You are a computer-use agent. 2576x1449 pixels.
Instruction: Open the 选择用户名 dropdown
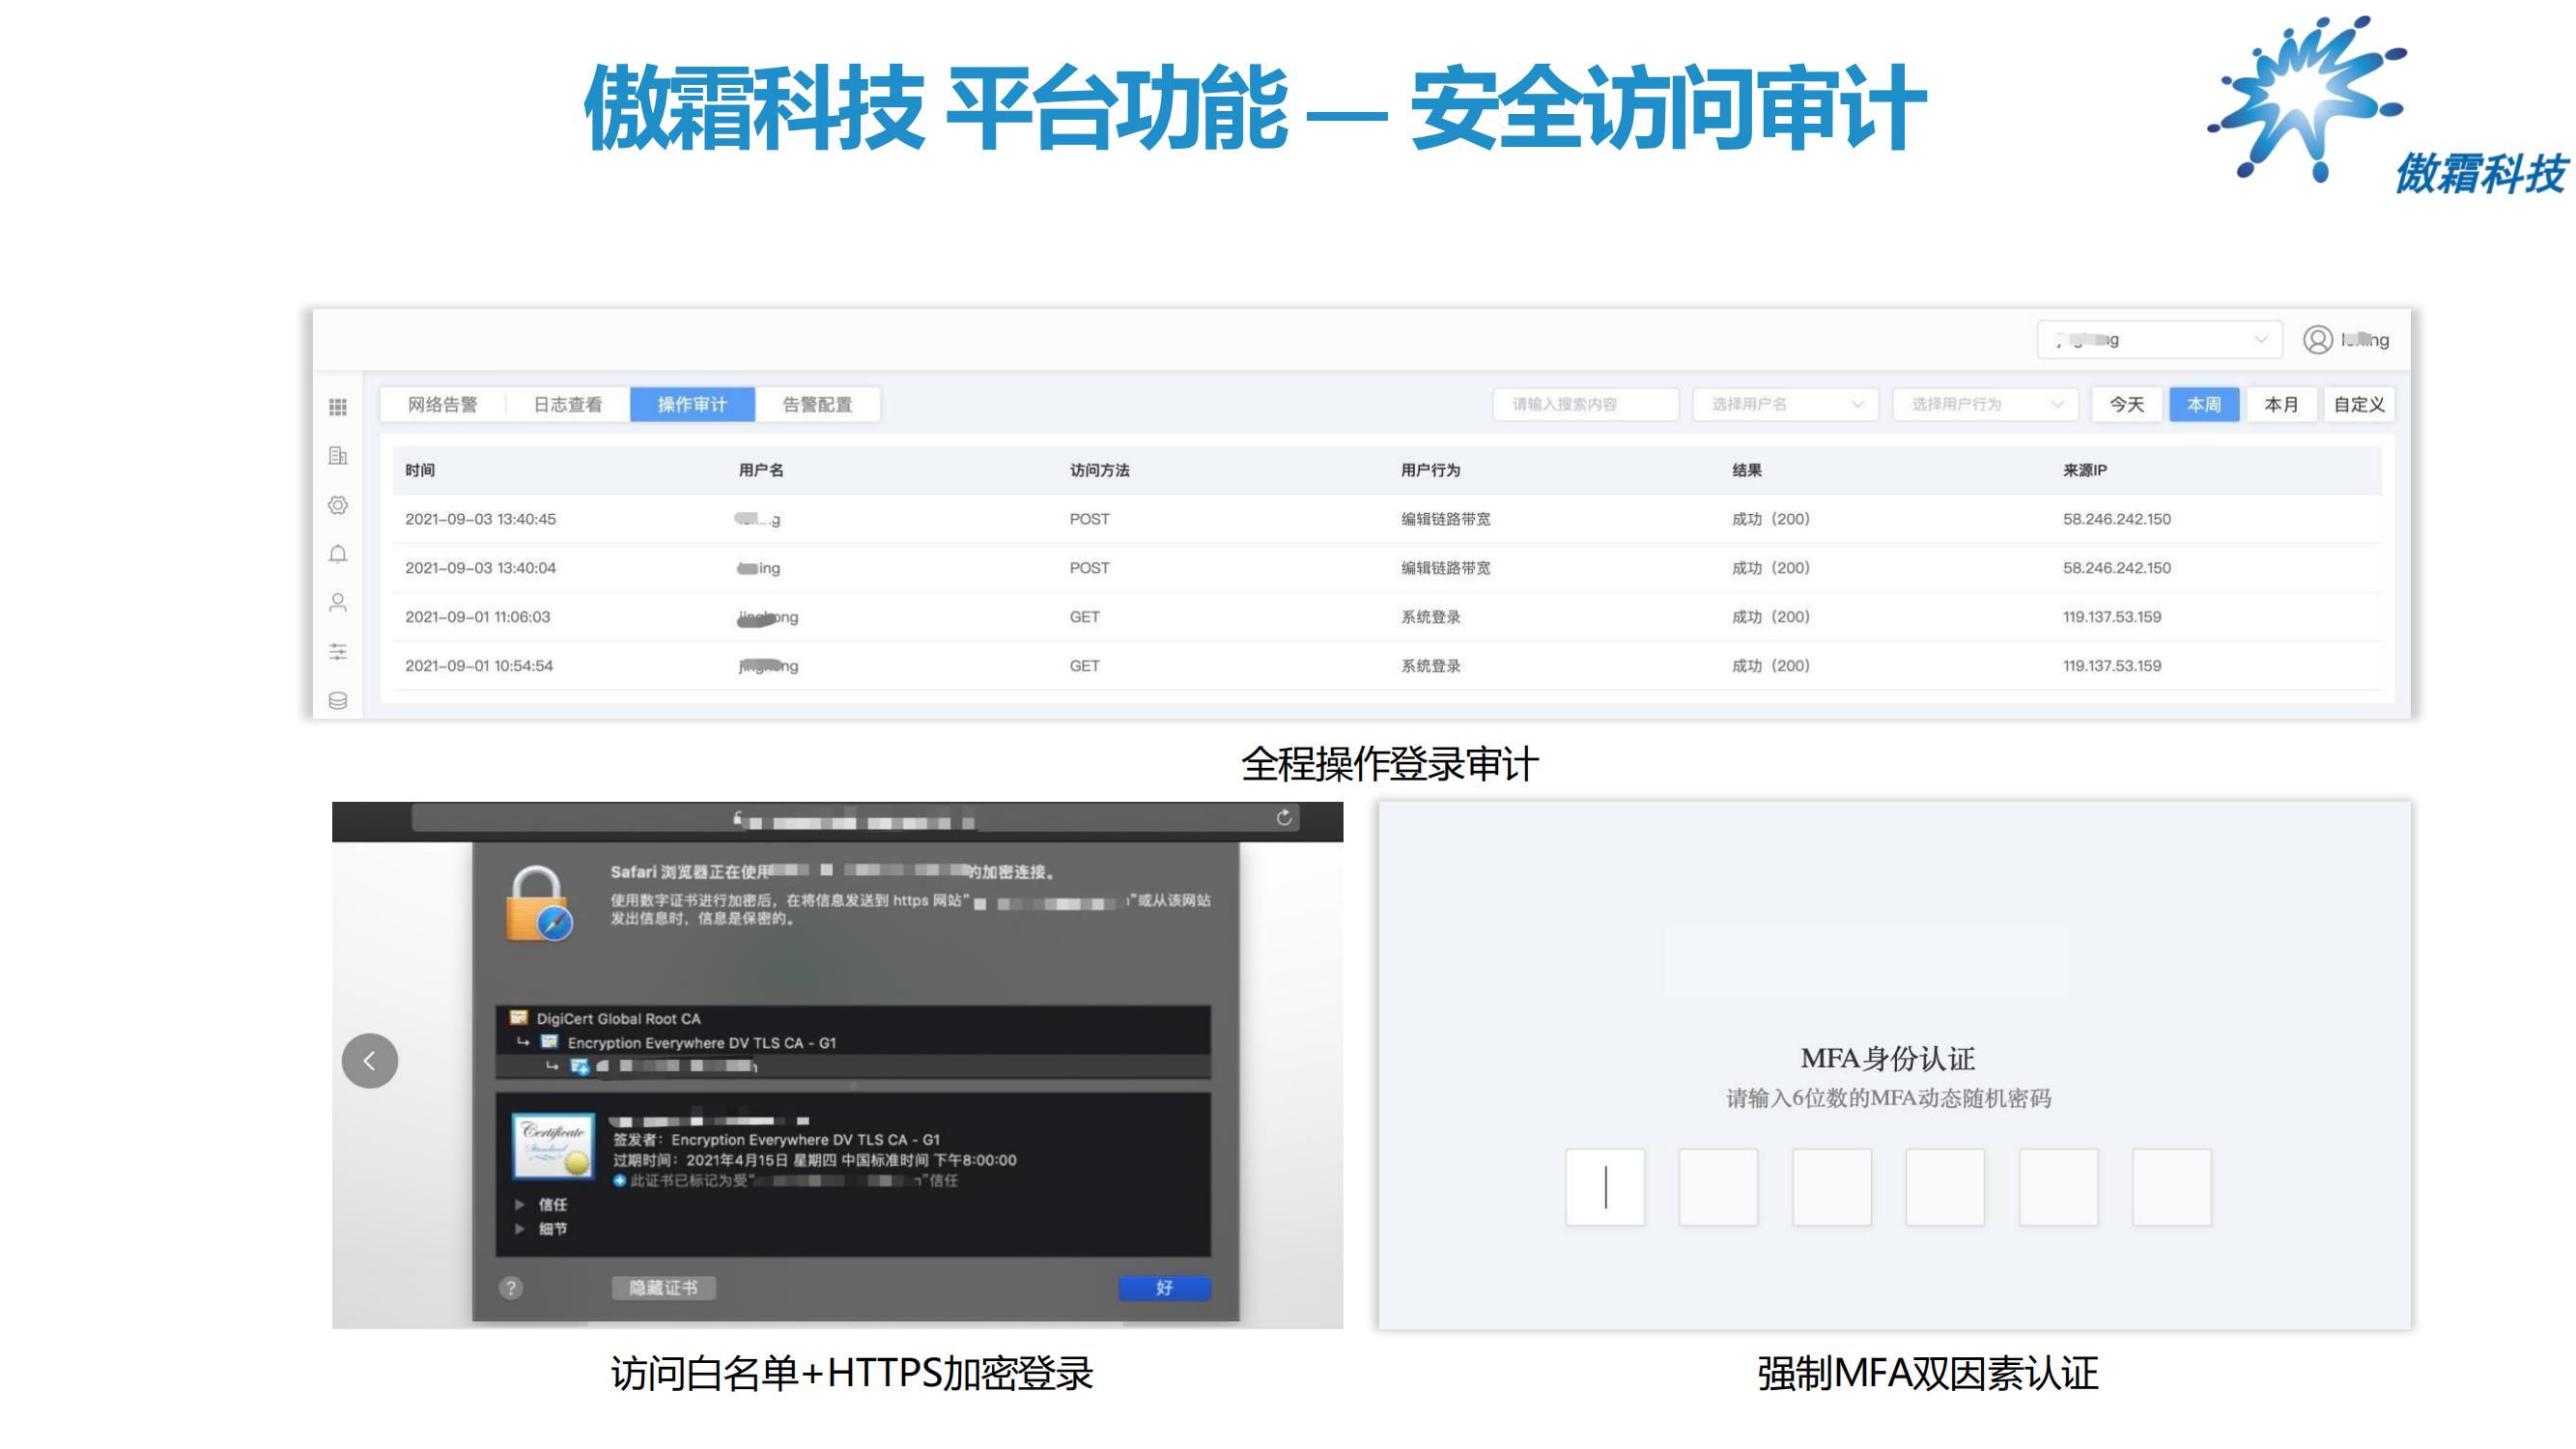(x=1785, y=404)
